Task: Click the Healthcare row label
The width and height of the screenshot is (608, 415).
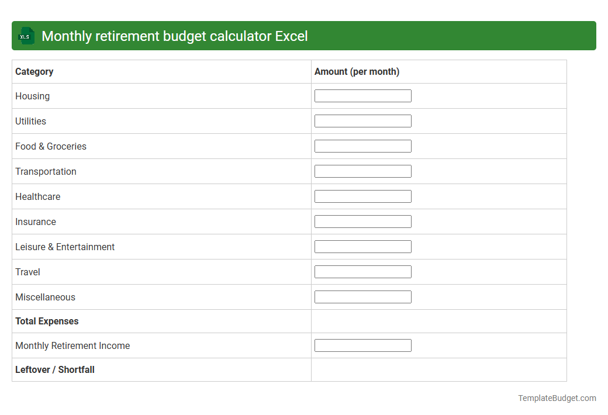Action: pyautogui.click(x=37, y=196)
